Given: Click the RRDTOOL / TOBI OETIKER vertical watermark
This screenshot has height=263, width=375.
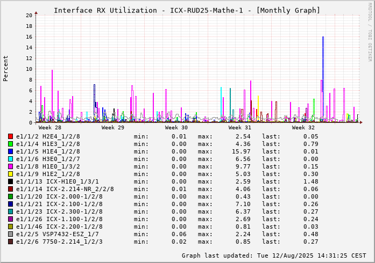Looking at the screenshot, I should [x=370, y=31].
